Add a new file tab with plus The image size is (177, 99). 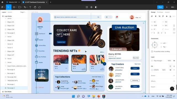[x=51, y=2]
